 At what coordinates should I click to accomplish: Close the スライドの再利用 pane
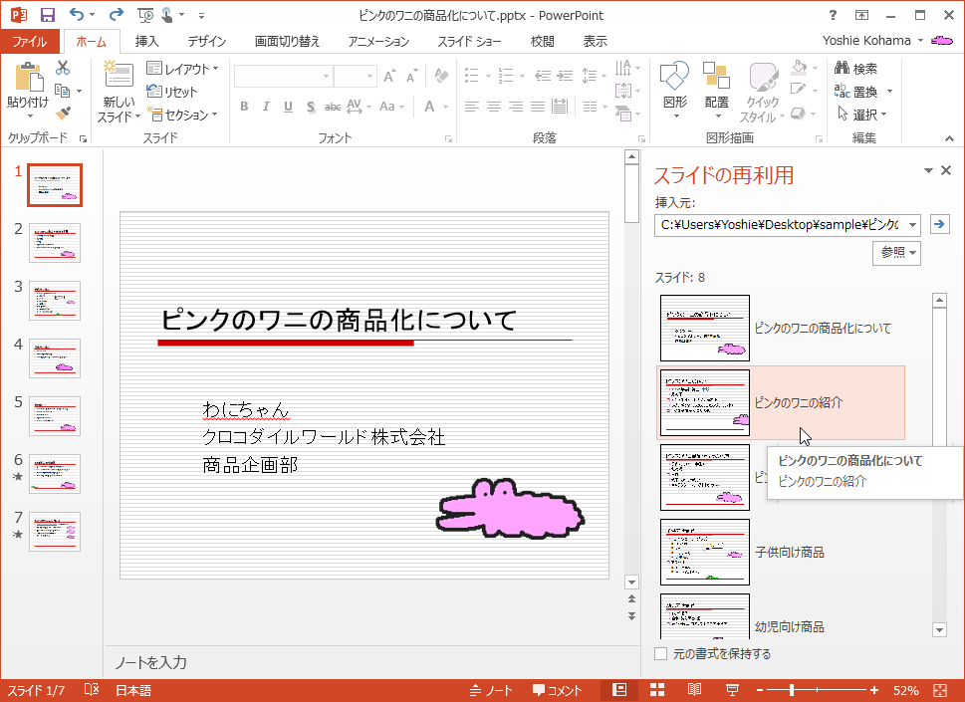pyautogui.click(x=946, y=170)
